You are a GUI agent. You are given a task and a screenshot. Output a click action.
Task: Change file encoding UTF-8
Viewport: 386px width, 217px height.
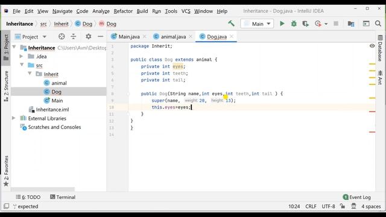pyautogui.click(x=328, y=206)
